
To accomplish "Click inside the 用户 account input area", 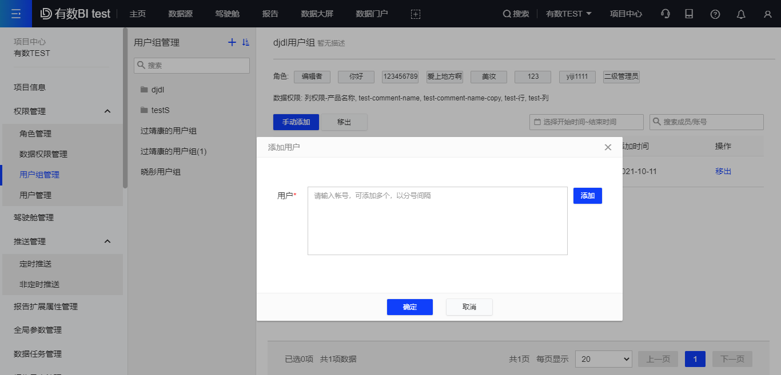I will (x=437, y=220).
